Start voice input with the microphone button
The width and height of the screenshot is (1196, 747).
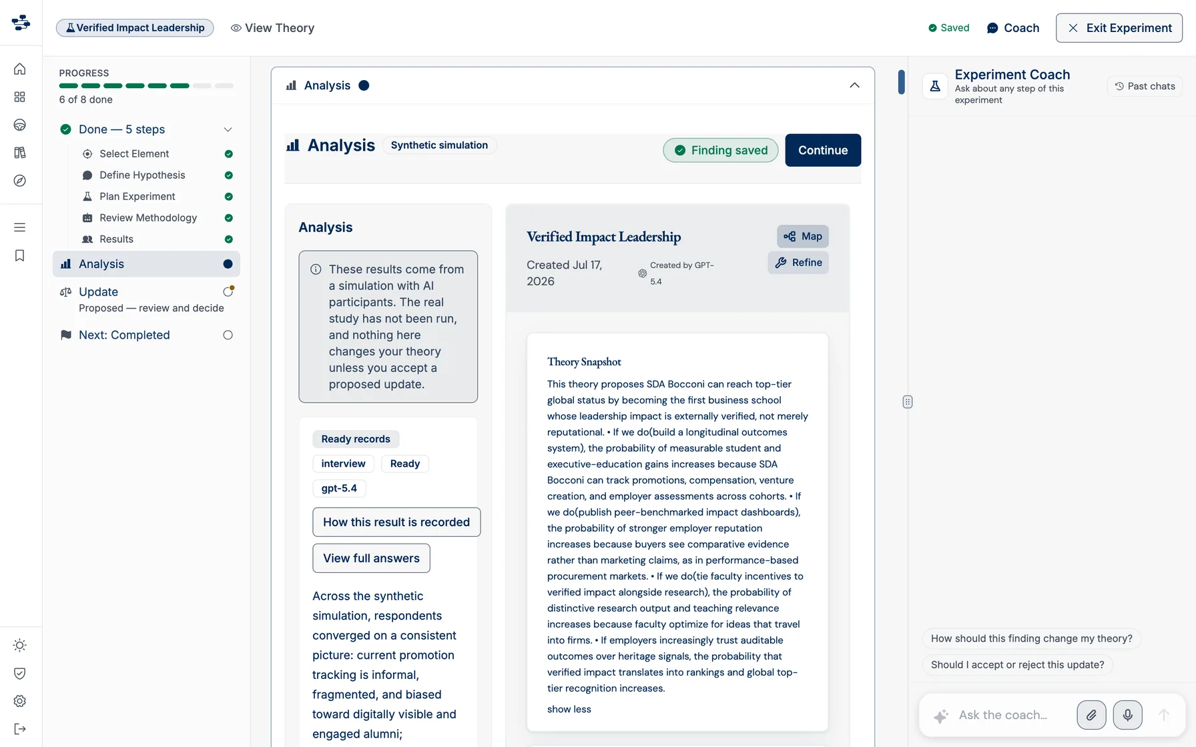tap(1128, 715)
